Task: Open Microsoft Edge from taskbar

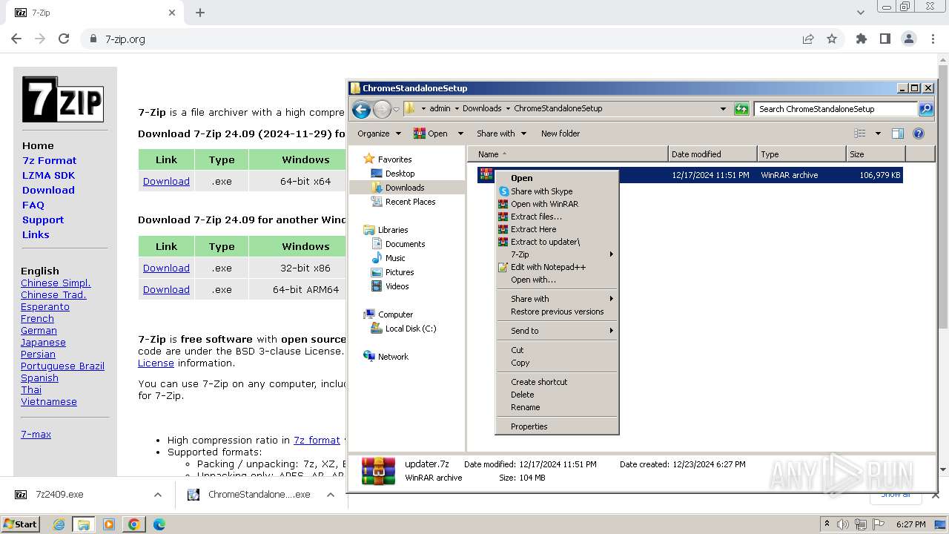Action: 159,524
